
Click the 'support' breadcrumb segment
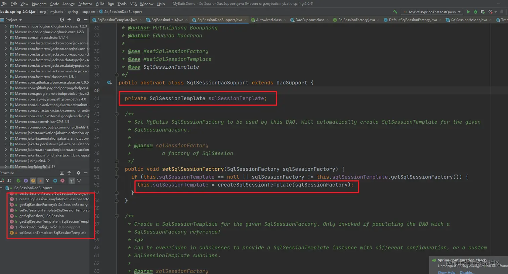click(x=89, y=12)
